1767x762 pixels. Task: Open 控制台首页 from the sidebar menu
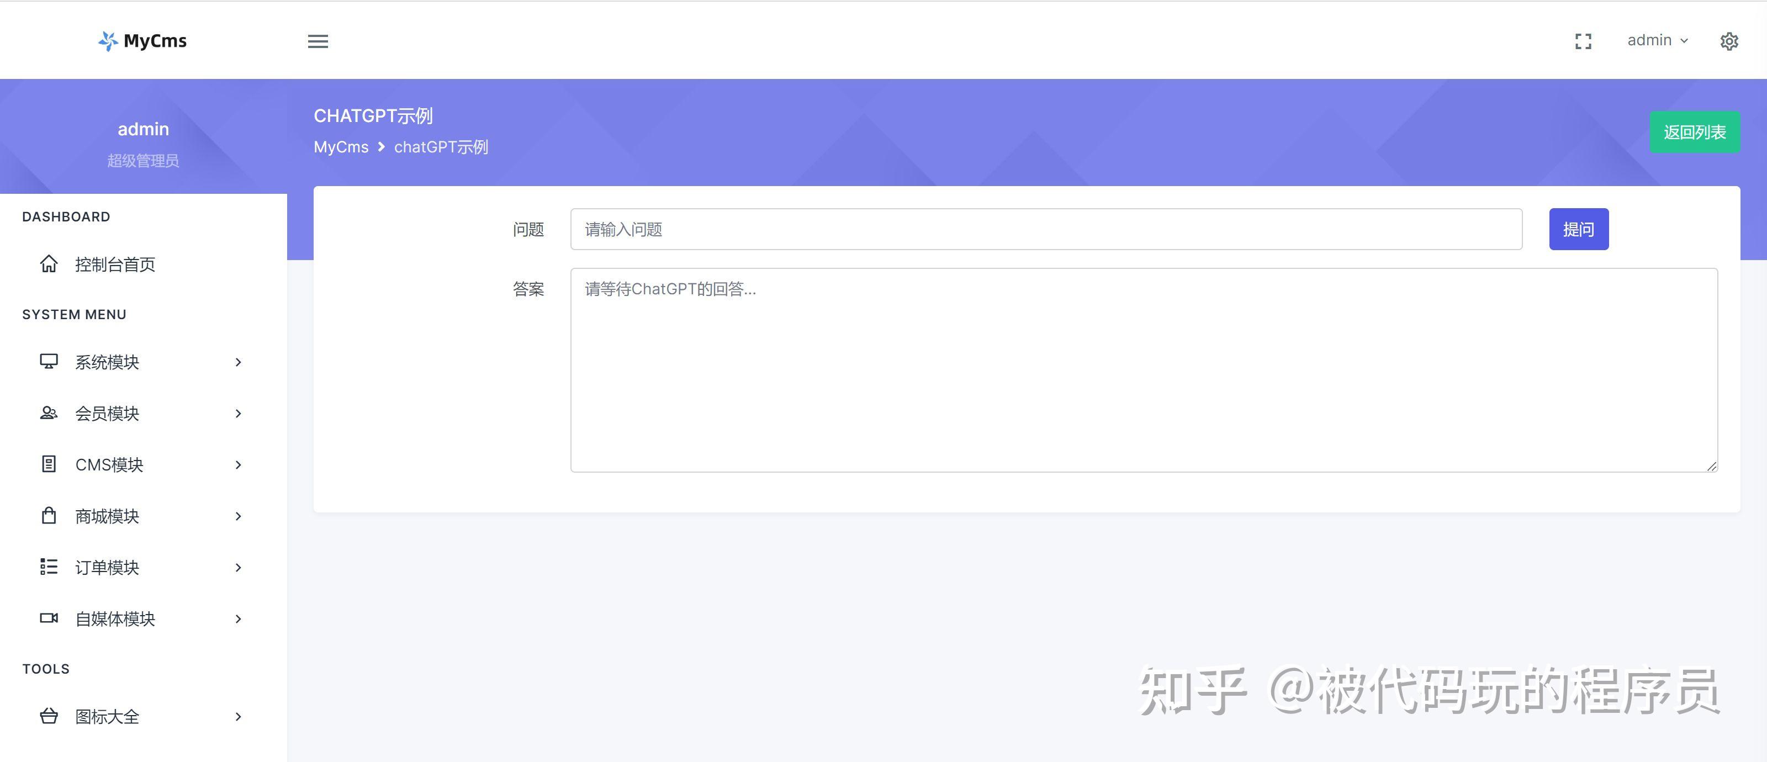[114, 263]
